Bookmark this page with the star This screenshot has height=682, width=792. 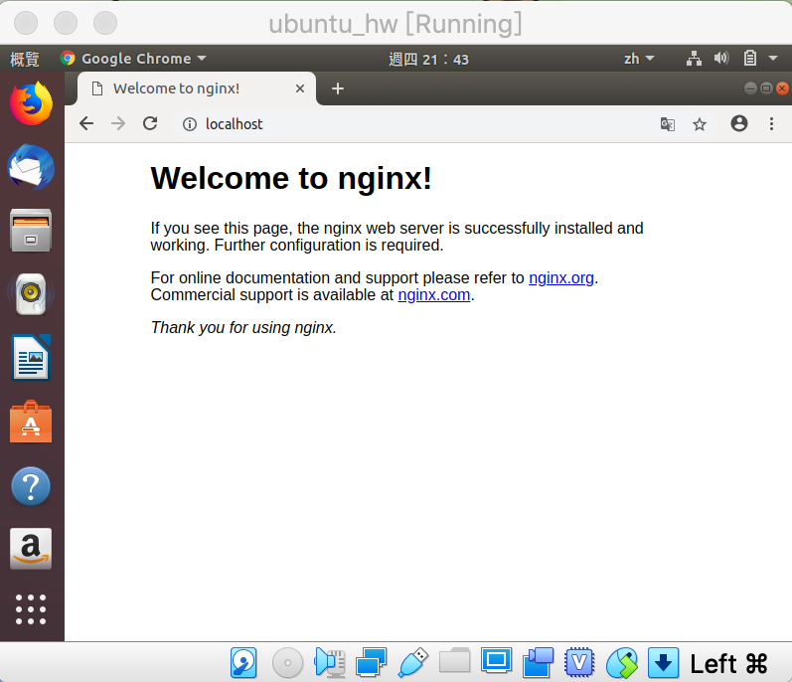coord(699,124)
